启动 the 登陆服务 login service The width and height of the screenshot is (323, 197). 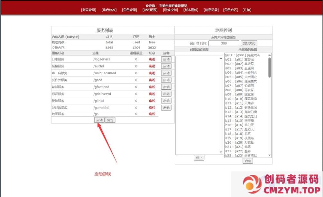tap(166, 101)
